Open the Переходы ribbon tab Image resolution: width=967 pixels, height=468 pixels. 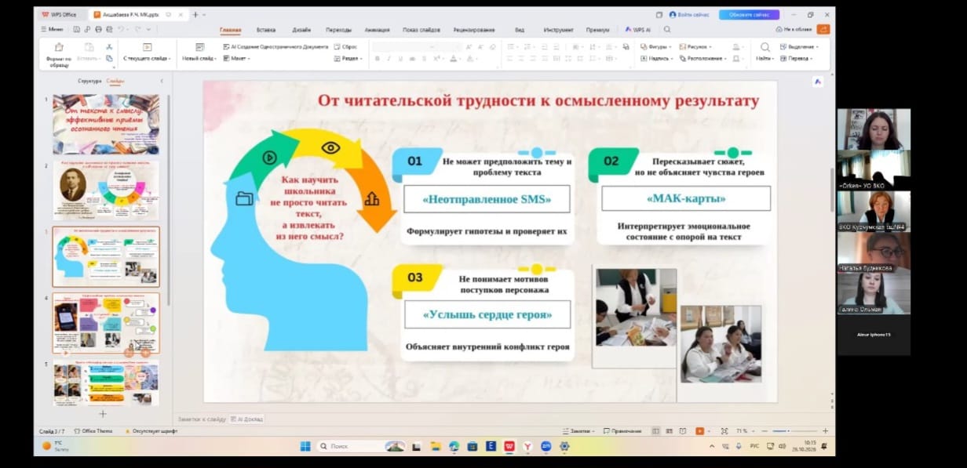click(x=338, y=30)
